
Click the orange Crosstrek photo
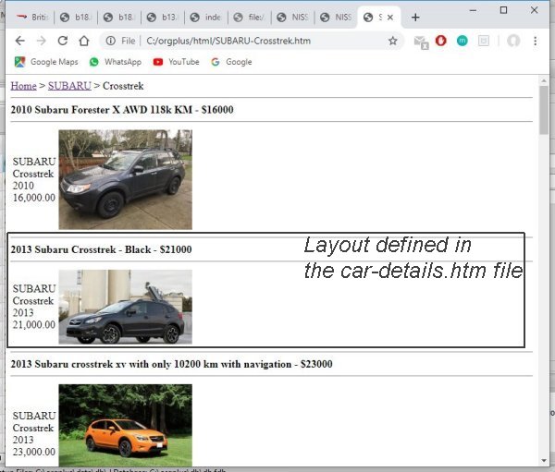coord(125,425)
